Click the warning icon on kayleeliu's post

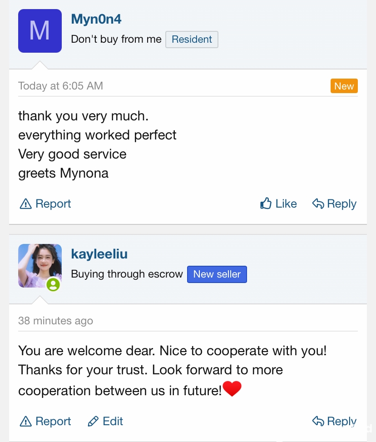[x=25, y=422]
